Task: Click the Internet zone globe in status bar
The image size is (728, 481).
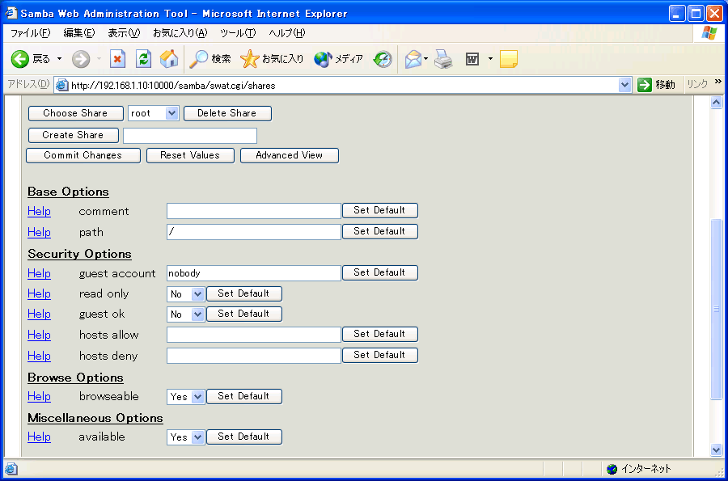Action: click(x=612, y=469)
